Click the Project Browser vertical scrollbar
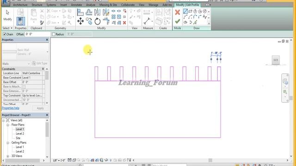296x166 pixels. [47, 130]
